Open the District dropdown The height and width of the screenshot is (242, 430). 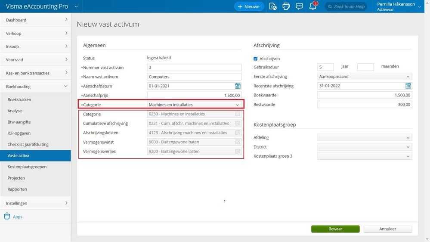pos(365,147)
